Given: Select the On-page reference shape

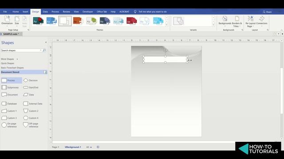Looking at the screenshot, I should click(x=9, y=125).
